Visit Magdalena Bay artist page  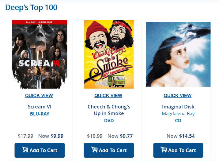click(x=178, y=114)
